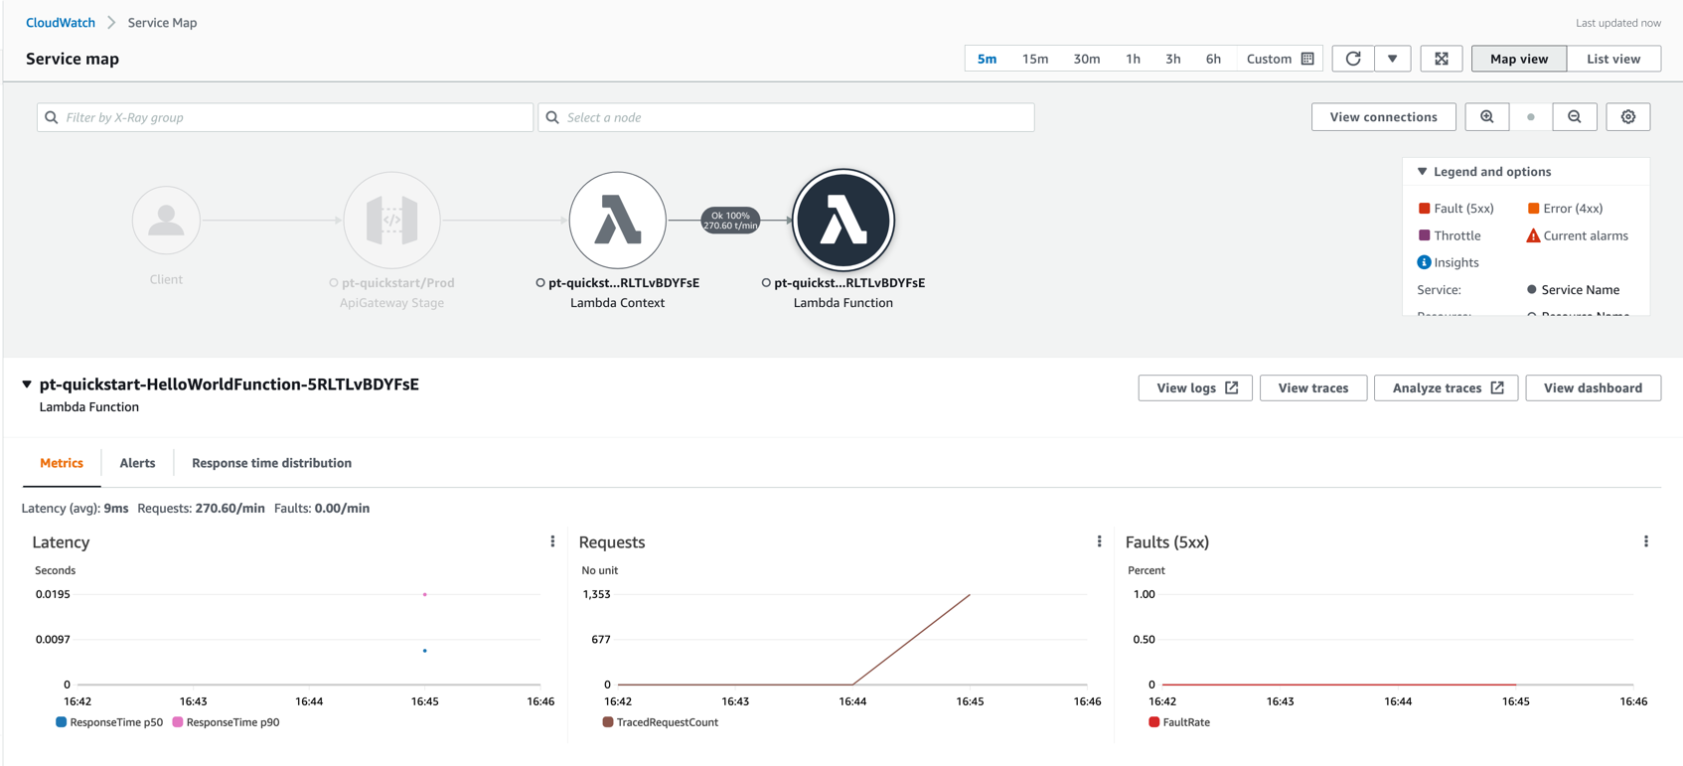Collapse the HelloWorldFunction details section
The width and height of the screenshot is (1683, 766).
point(27,384)
